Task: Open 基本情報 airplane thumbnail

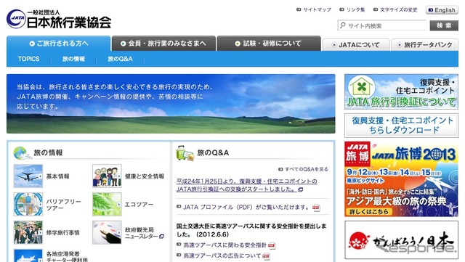Action: [x=28, y=176]
